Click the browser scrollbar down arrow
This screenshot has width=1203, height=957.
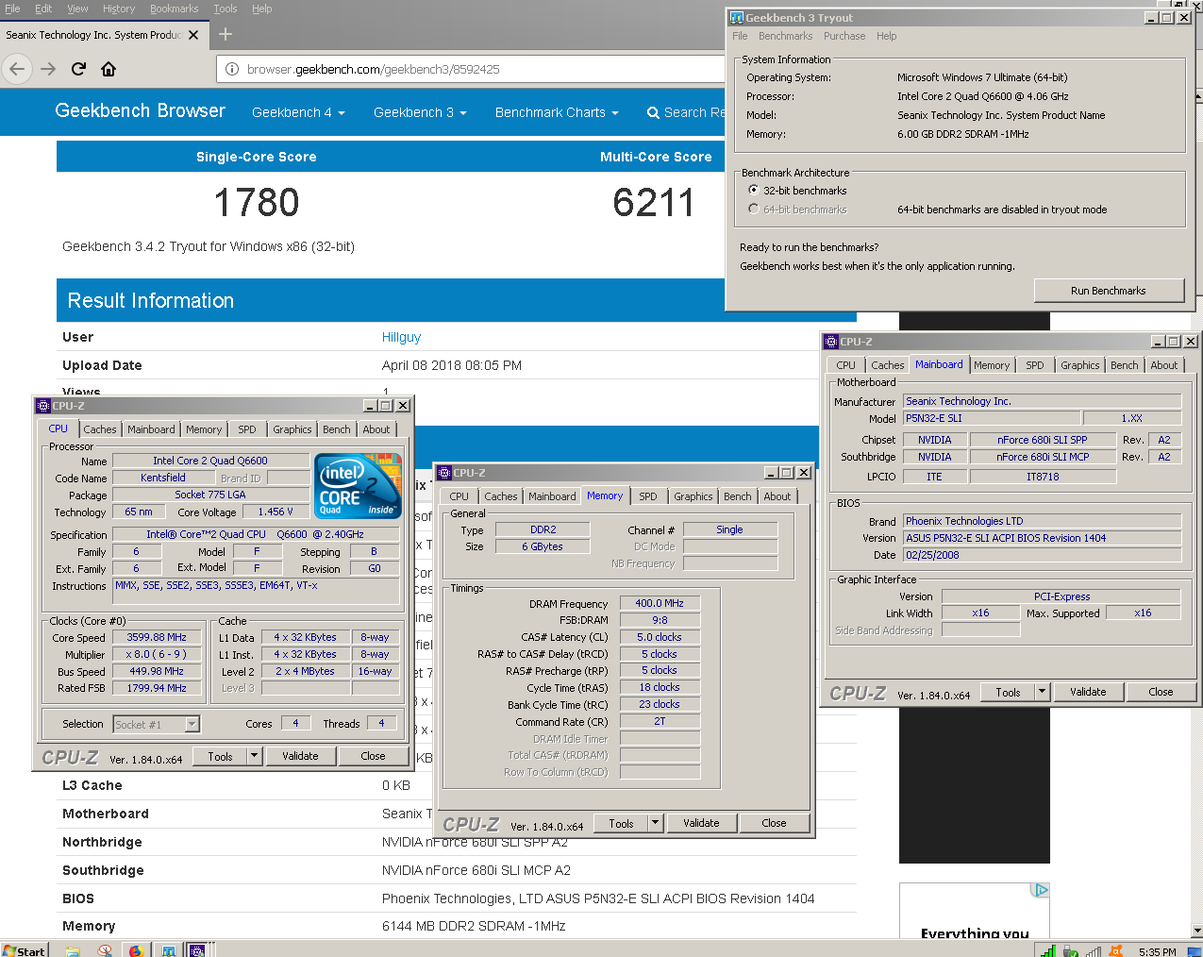point(1198,931)
